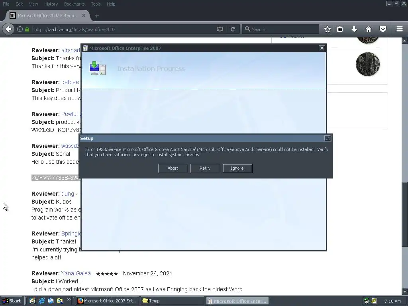Open a new browser tab with plus icon
408x306 pixels.
[96, 16]
